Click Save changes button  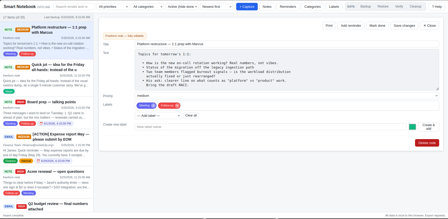coord(404,26)
